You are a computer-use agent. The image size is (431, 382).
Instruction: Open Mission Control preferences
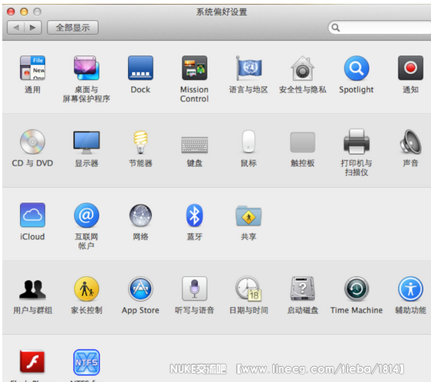click(x=194, y=68)
